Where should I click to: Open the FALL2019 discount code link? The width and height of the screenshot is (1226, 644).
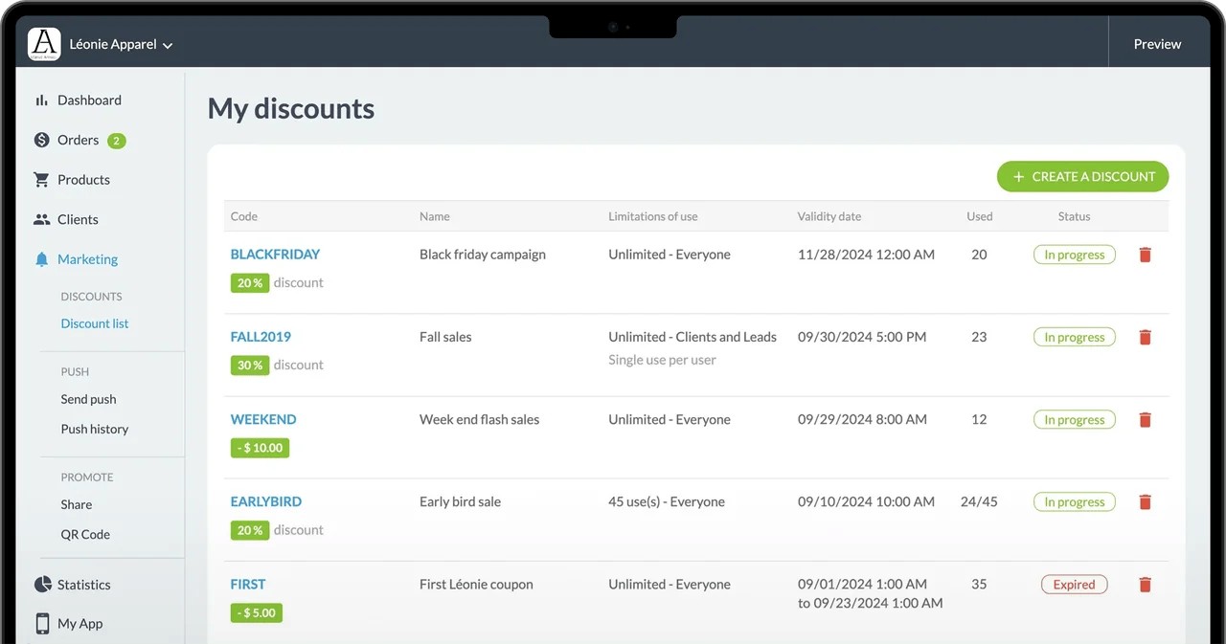click(x=261, y=337)
